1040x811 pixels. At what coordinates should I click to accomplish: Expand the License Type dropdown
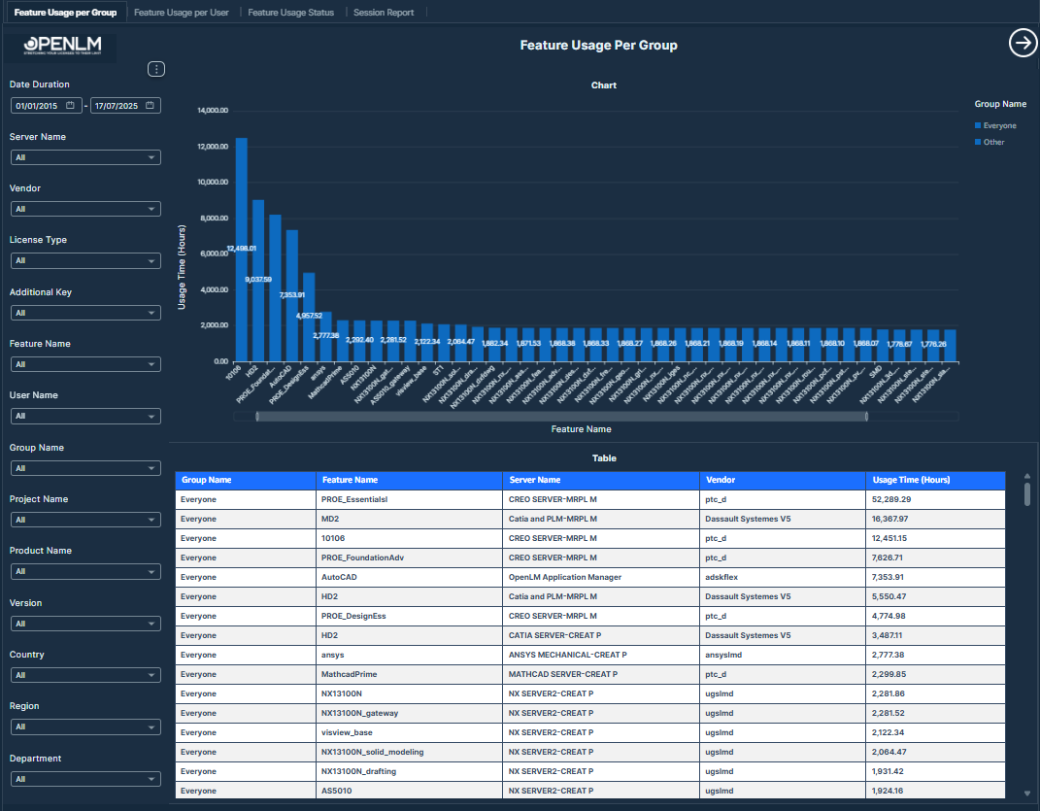(84, 260)
